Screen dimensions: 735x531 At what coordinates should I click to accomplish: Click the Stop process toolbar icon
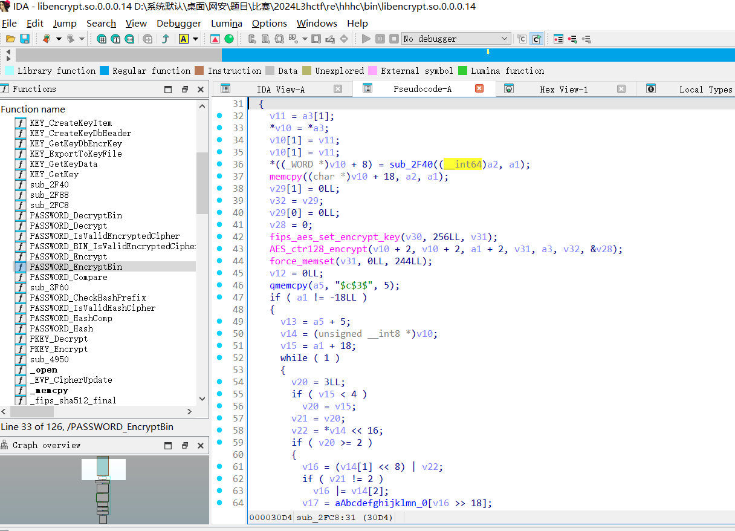394,38
